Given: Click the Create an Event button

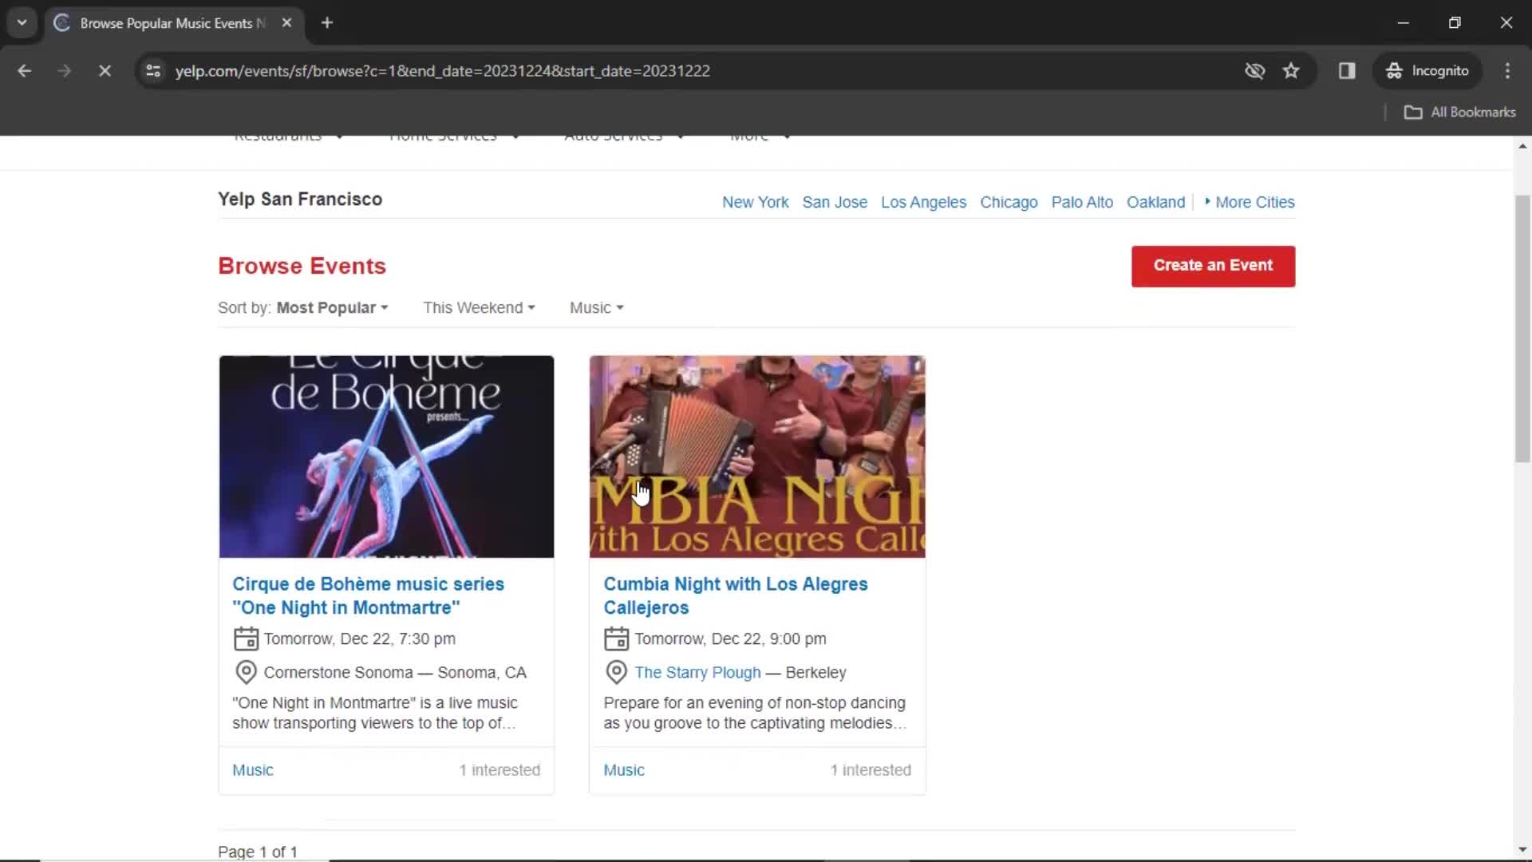Looking at the screenshot, I should (1213, 266).
